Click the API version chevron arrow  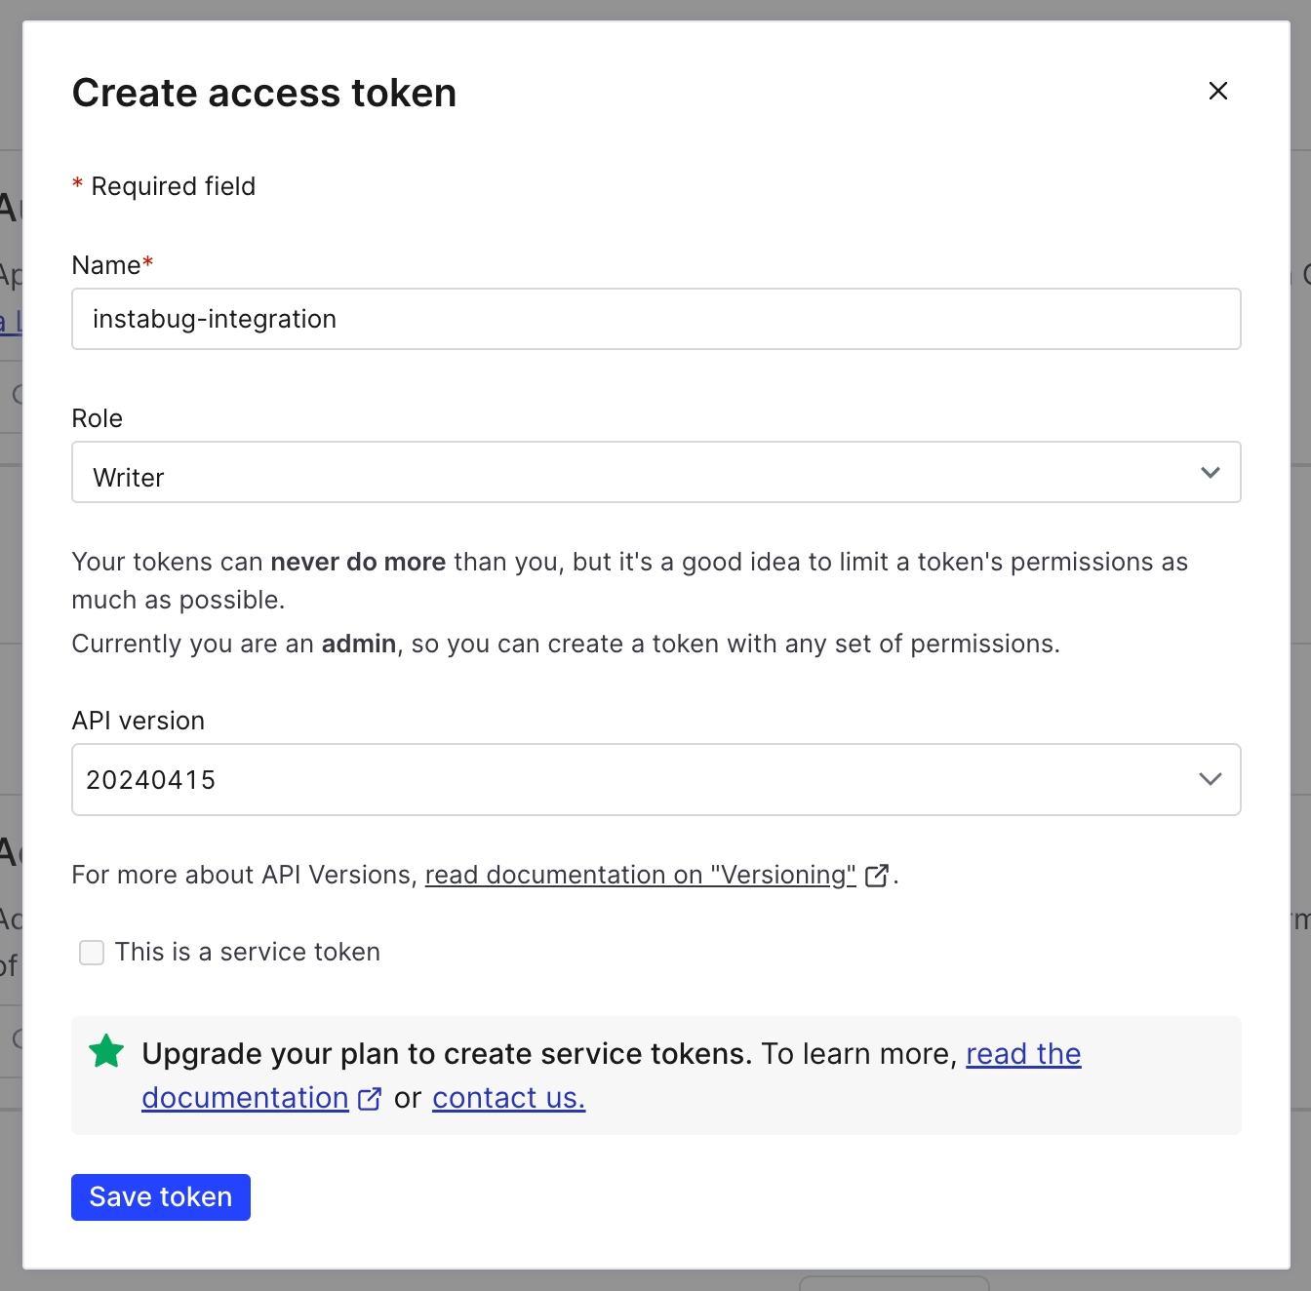[x=1211, y=779]
